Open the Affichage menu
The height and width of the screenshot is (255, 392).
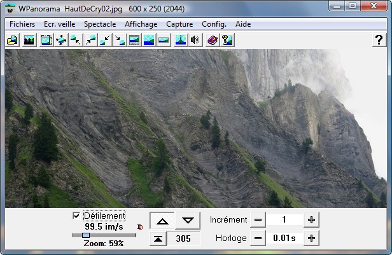pyautogui.click(x=141, y=24)
